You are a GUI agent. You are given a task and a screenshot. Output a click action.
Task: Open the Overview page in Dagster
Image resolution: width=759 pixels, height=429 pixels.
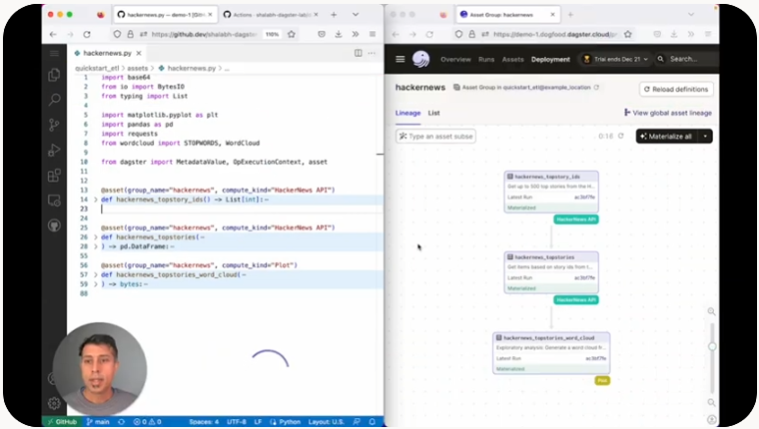click(456, 60)
